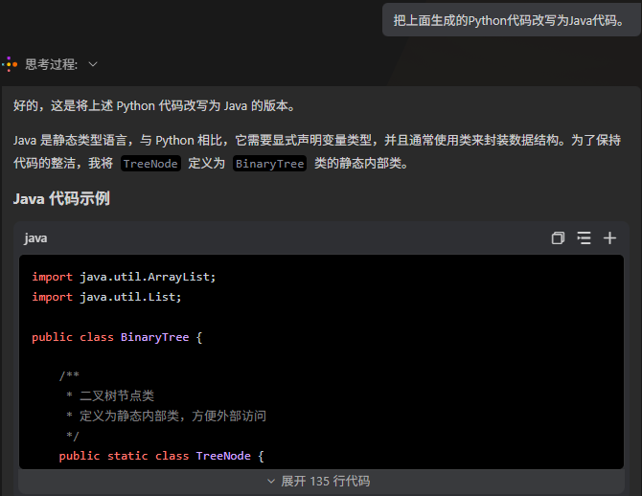
Task: Click the 定义为静态内部类 comment line
Action: pyautogui.click(x=165, y=416)
